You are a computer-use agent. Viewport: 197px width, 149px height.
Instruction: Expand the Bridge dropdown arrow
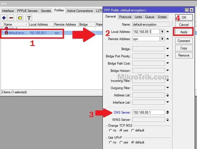click(x=167, y=49)
